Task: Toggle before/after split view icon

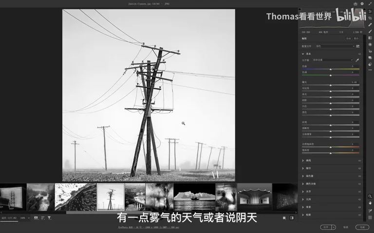Action: [x=292, y=218]
